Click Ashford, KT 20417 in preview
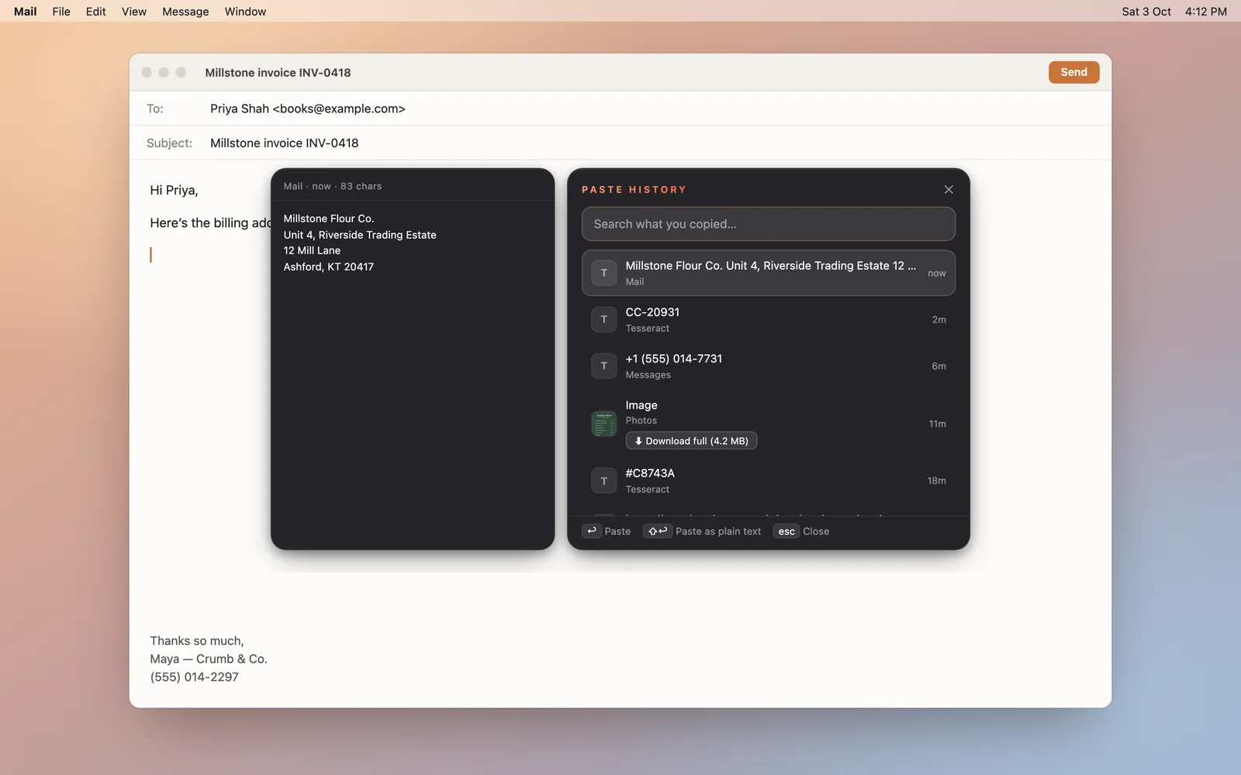1241x775 pixels. [x=328, y=267]
